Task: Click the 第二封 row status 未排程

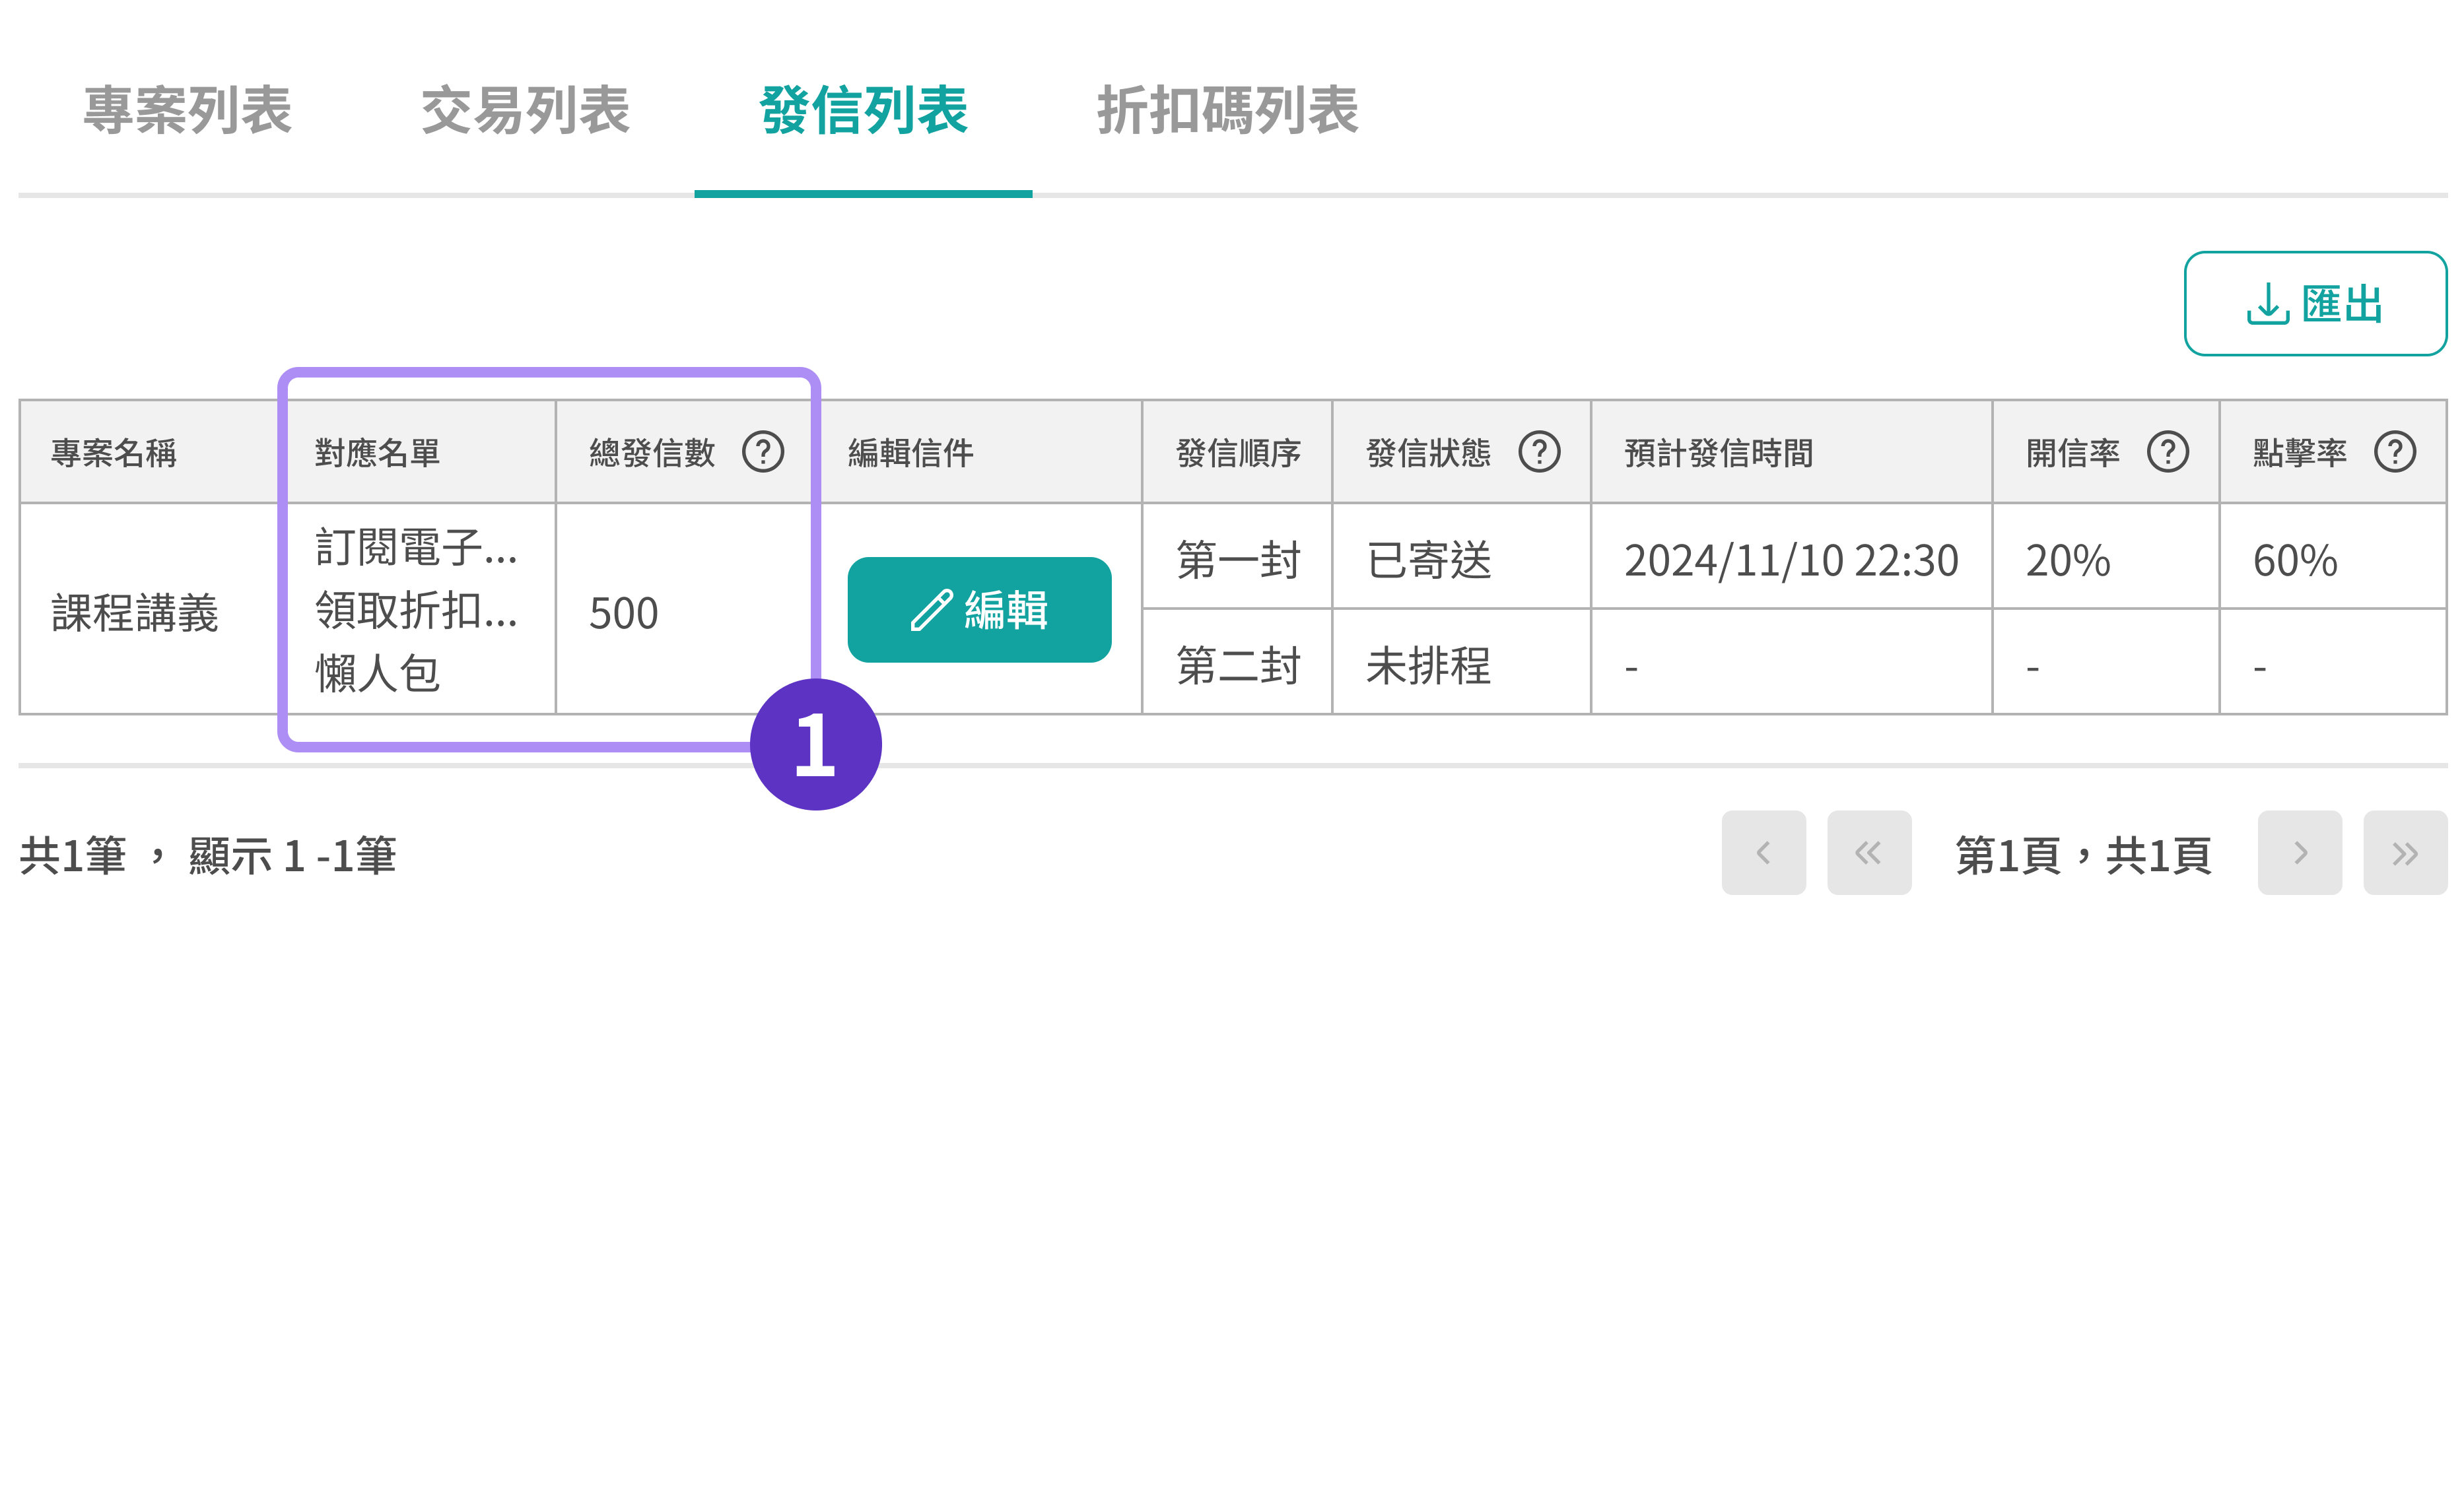Action: 1428,666
